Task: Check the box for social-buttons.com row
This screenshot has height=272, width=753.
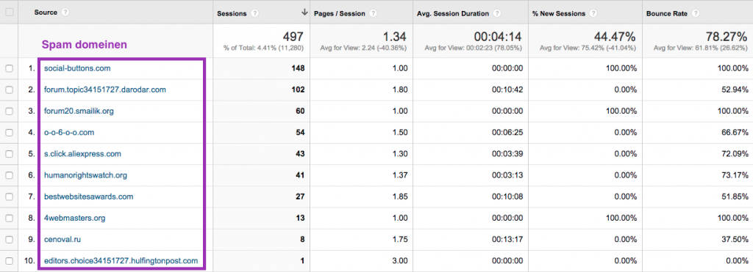Action: [9, 68]
